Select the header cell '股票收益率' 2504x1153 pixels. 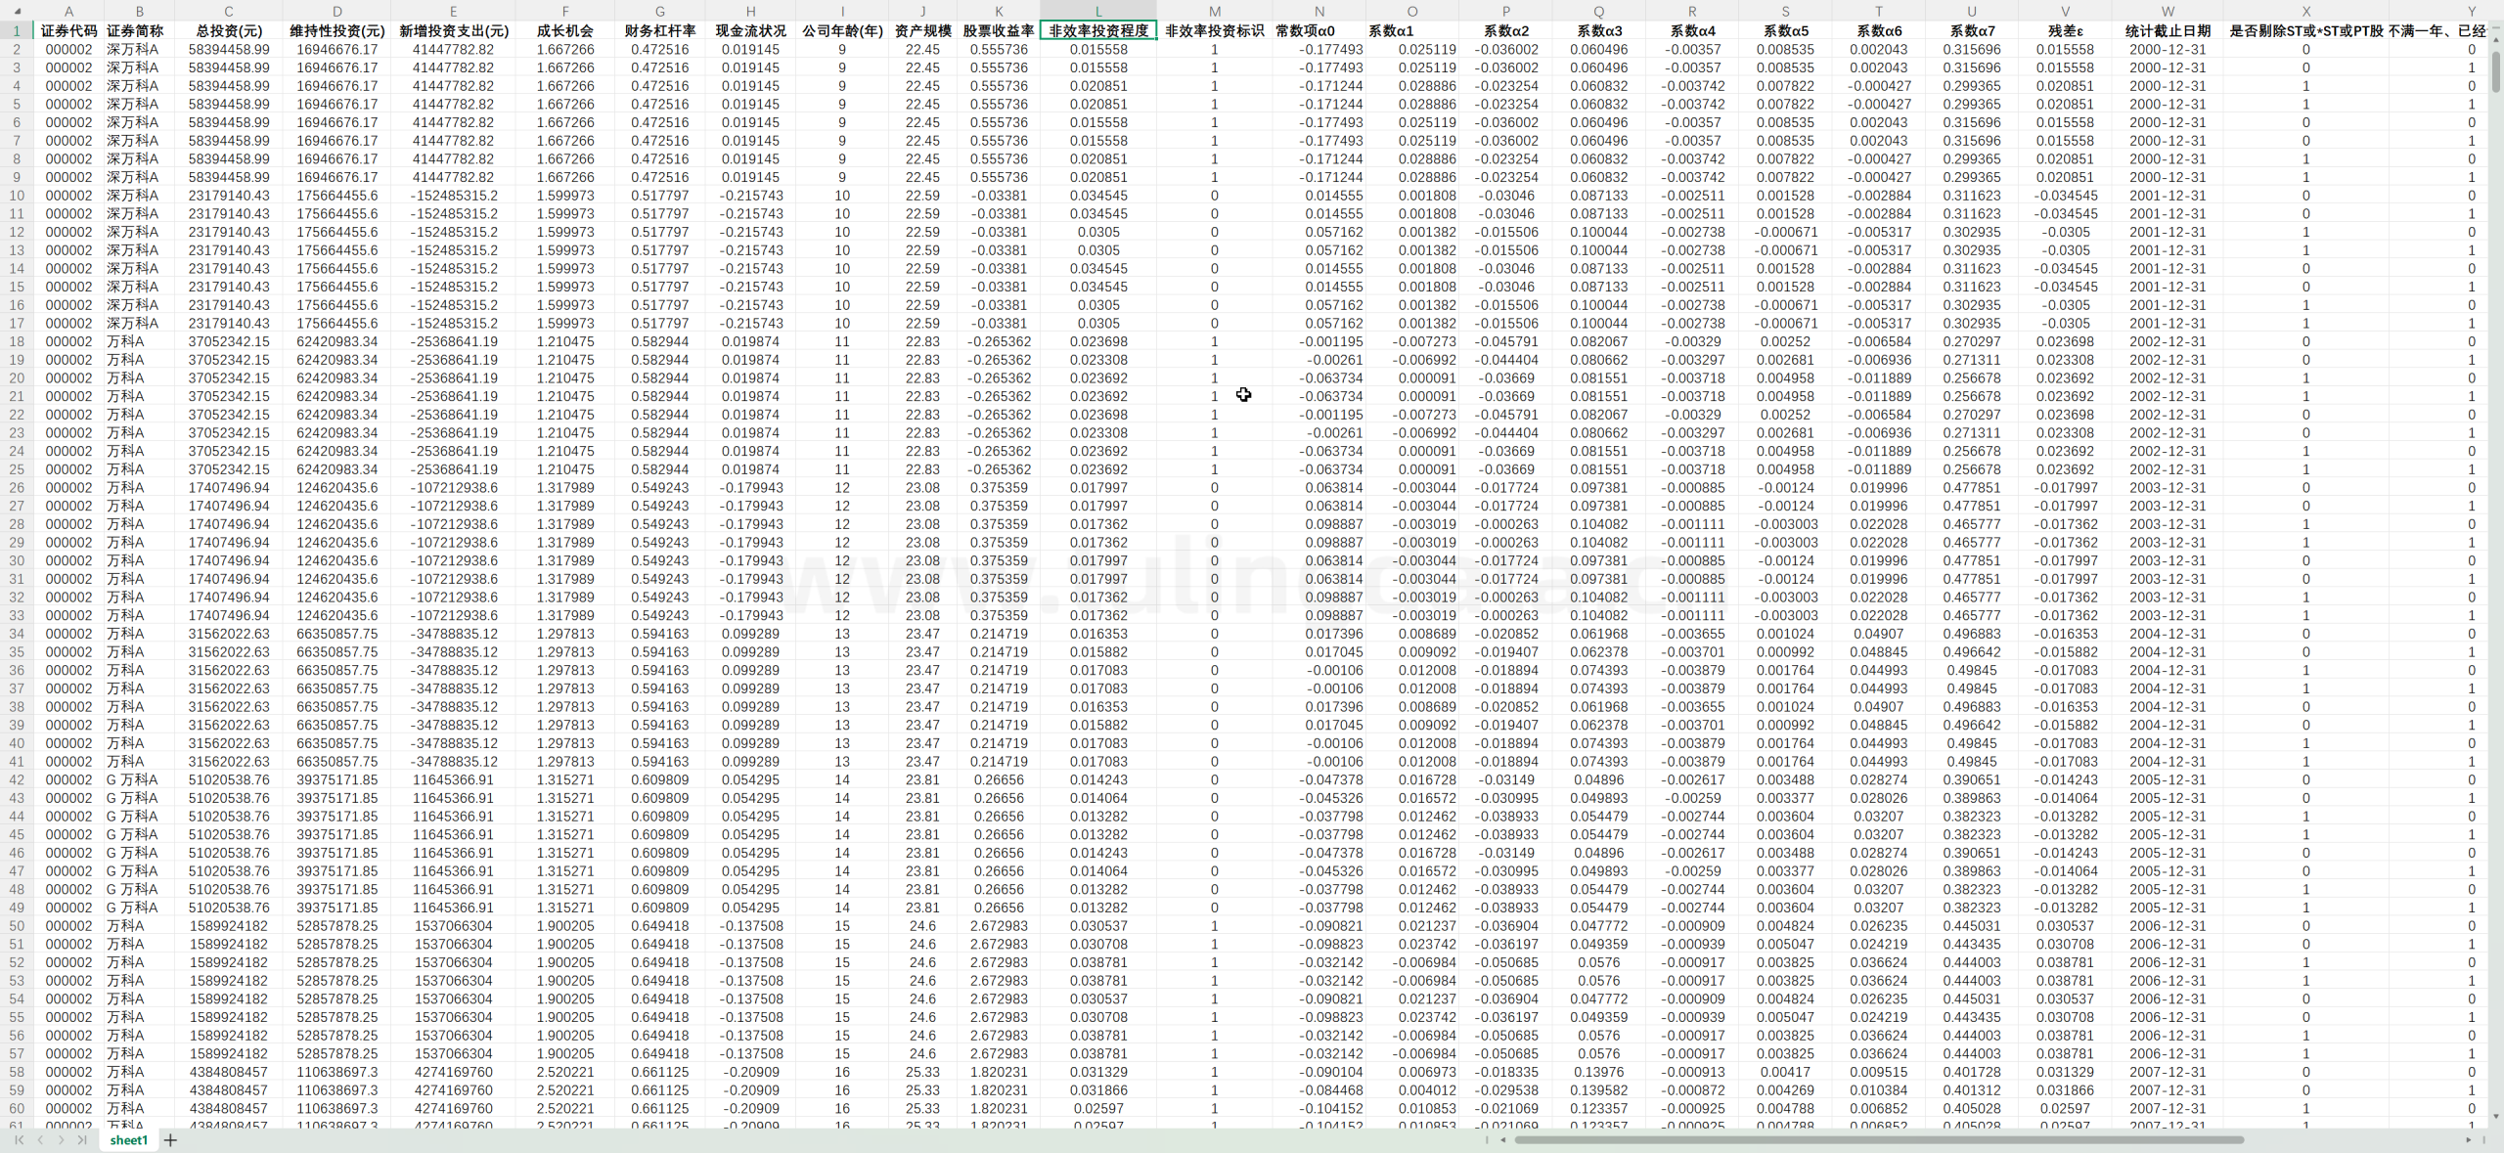coord(999,30)
